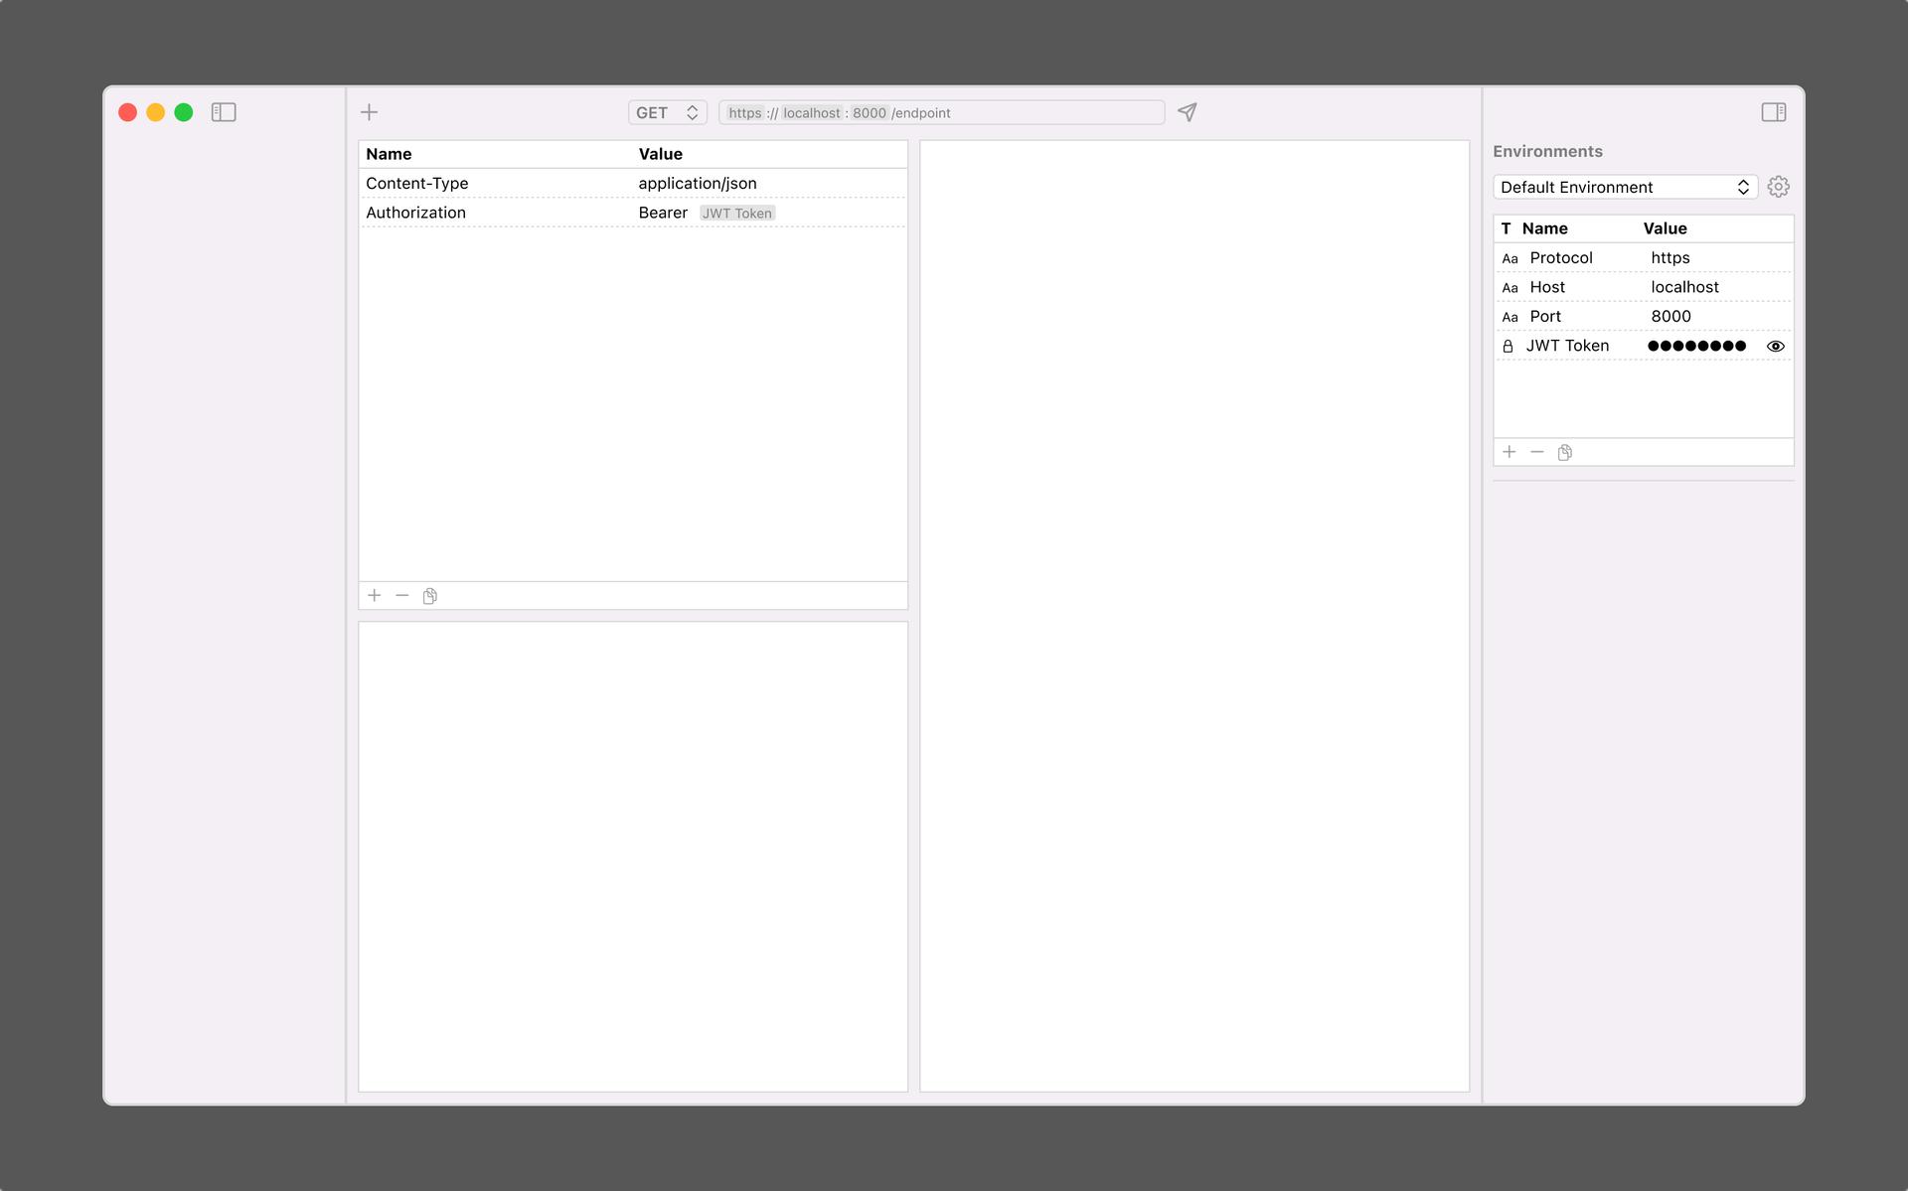Copy environment variables with clipboard icon

click(1565, 452)
